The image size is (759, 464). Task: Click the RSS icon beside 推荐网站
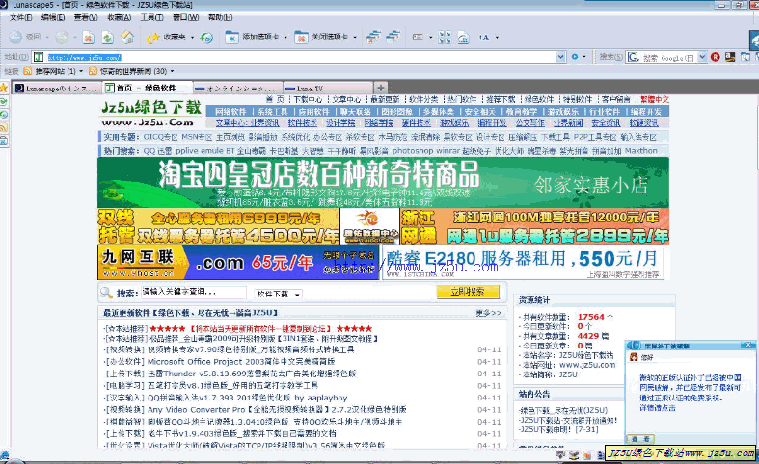[x=28, y=71]
